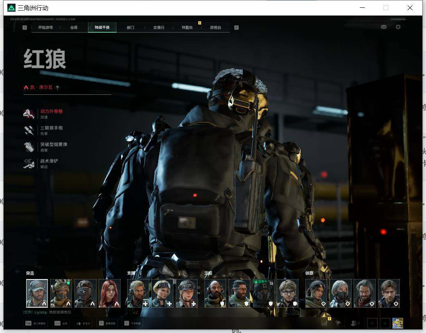Screen dimensions: 426x333
Task: Select the third support operator wearing black helmet
Action: pos(186,293)
